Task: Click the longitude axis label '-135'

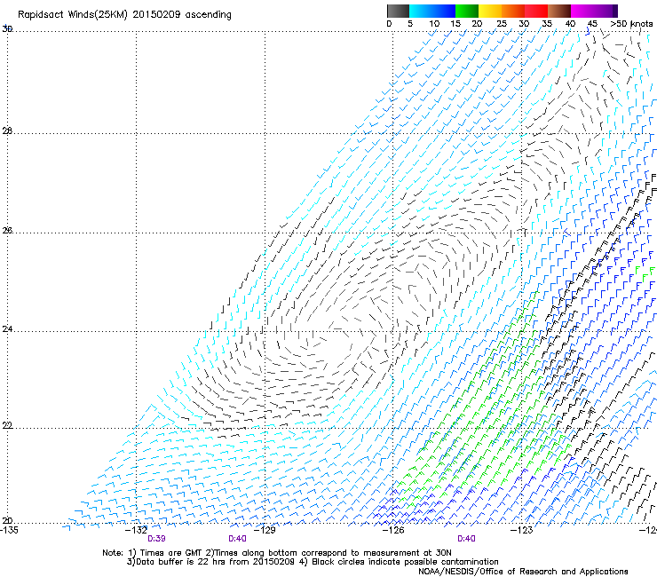Action: coord(9,530)
